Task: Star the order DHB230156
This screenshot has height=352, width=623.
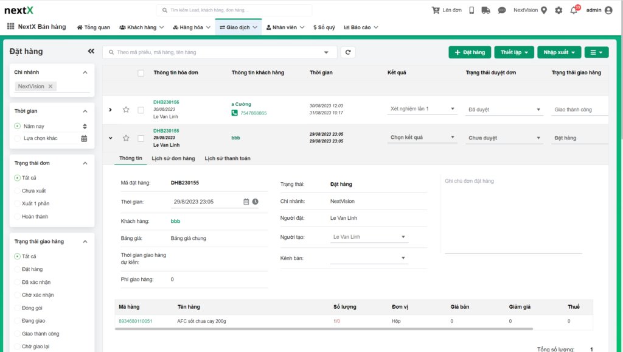Action: pyautogui.click(x=126, y=110)
